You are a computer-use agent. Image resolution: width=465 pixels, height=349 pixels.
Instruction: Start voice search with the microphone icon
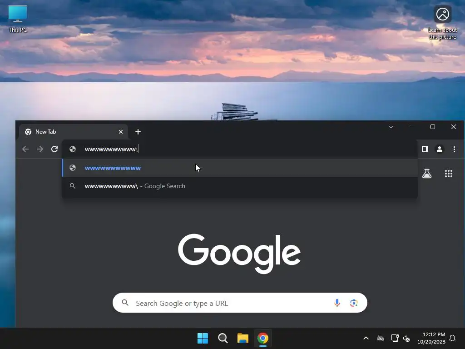coord(337,303)
